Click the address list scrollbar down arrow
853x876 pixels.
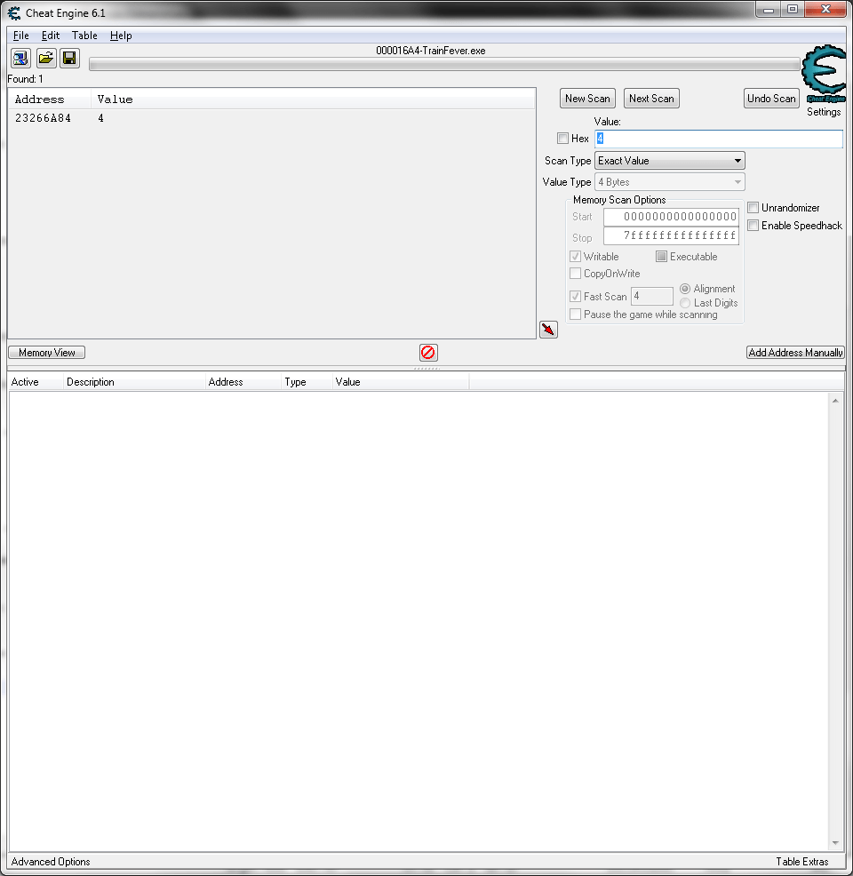(x=835, y=843)
